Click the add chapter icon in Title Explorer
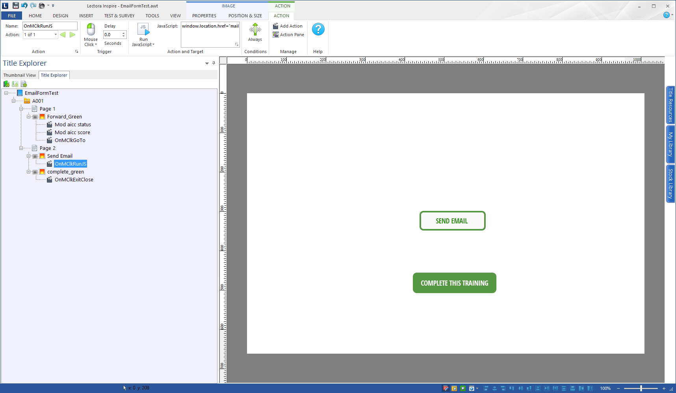This screenshot has width=676, height=393. tap(6, 84)
